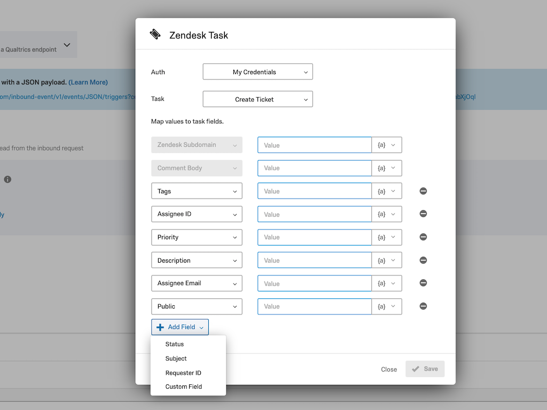547x410 pixels.
Task: Open the Task Create Ticket dropdown
Action: point(258,99)
